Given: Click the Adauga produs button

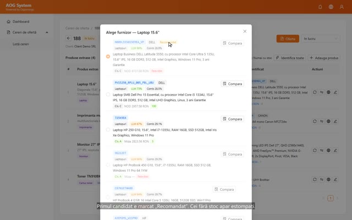Looking at the screenshot, I should point(324,58).
